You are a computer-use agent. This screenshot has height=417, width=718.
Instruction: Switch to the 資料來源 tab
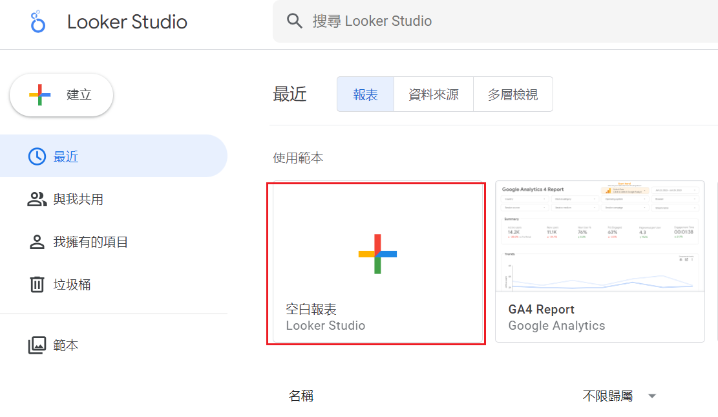434,94
